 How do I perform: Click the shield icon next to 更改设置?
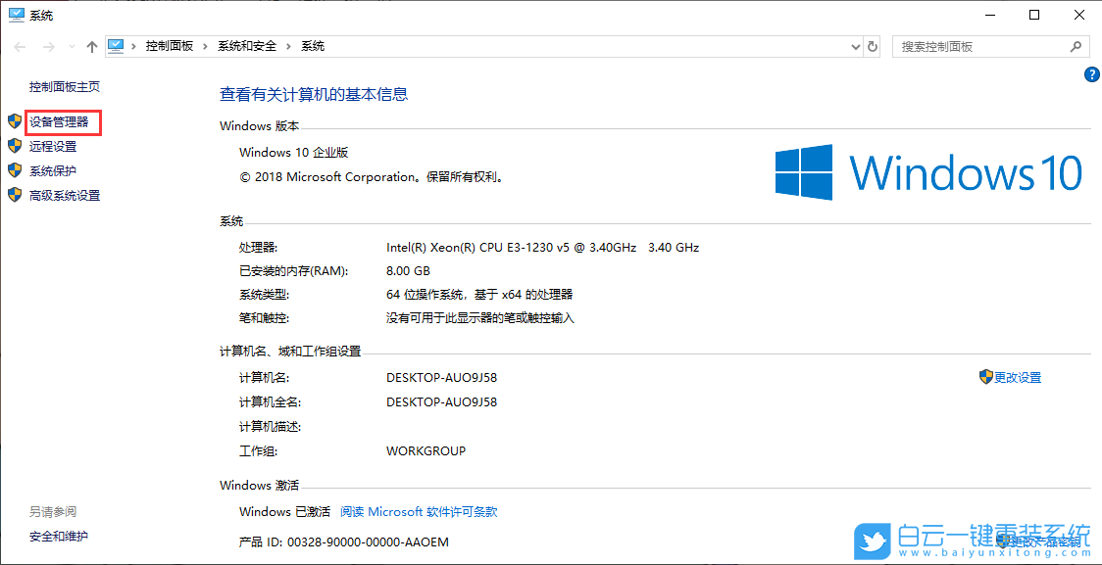(985, 377)
